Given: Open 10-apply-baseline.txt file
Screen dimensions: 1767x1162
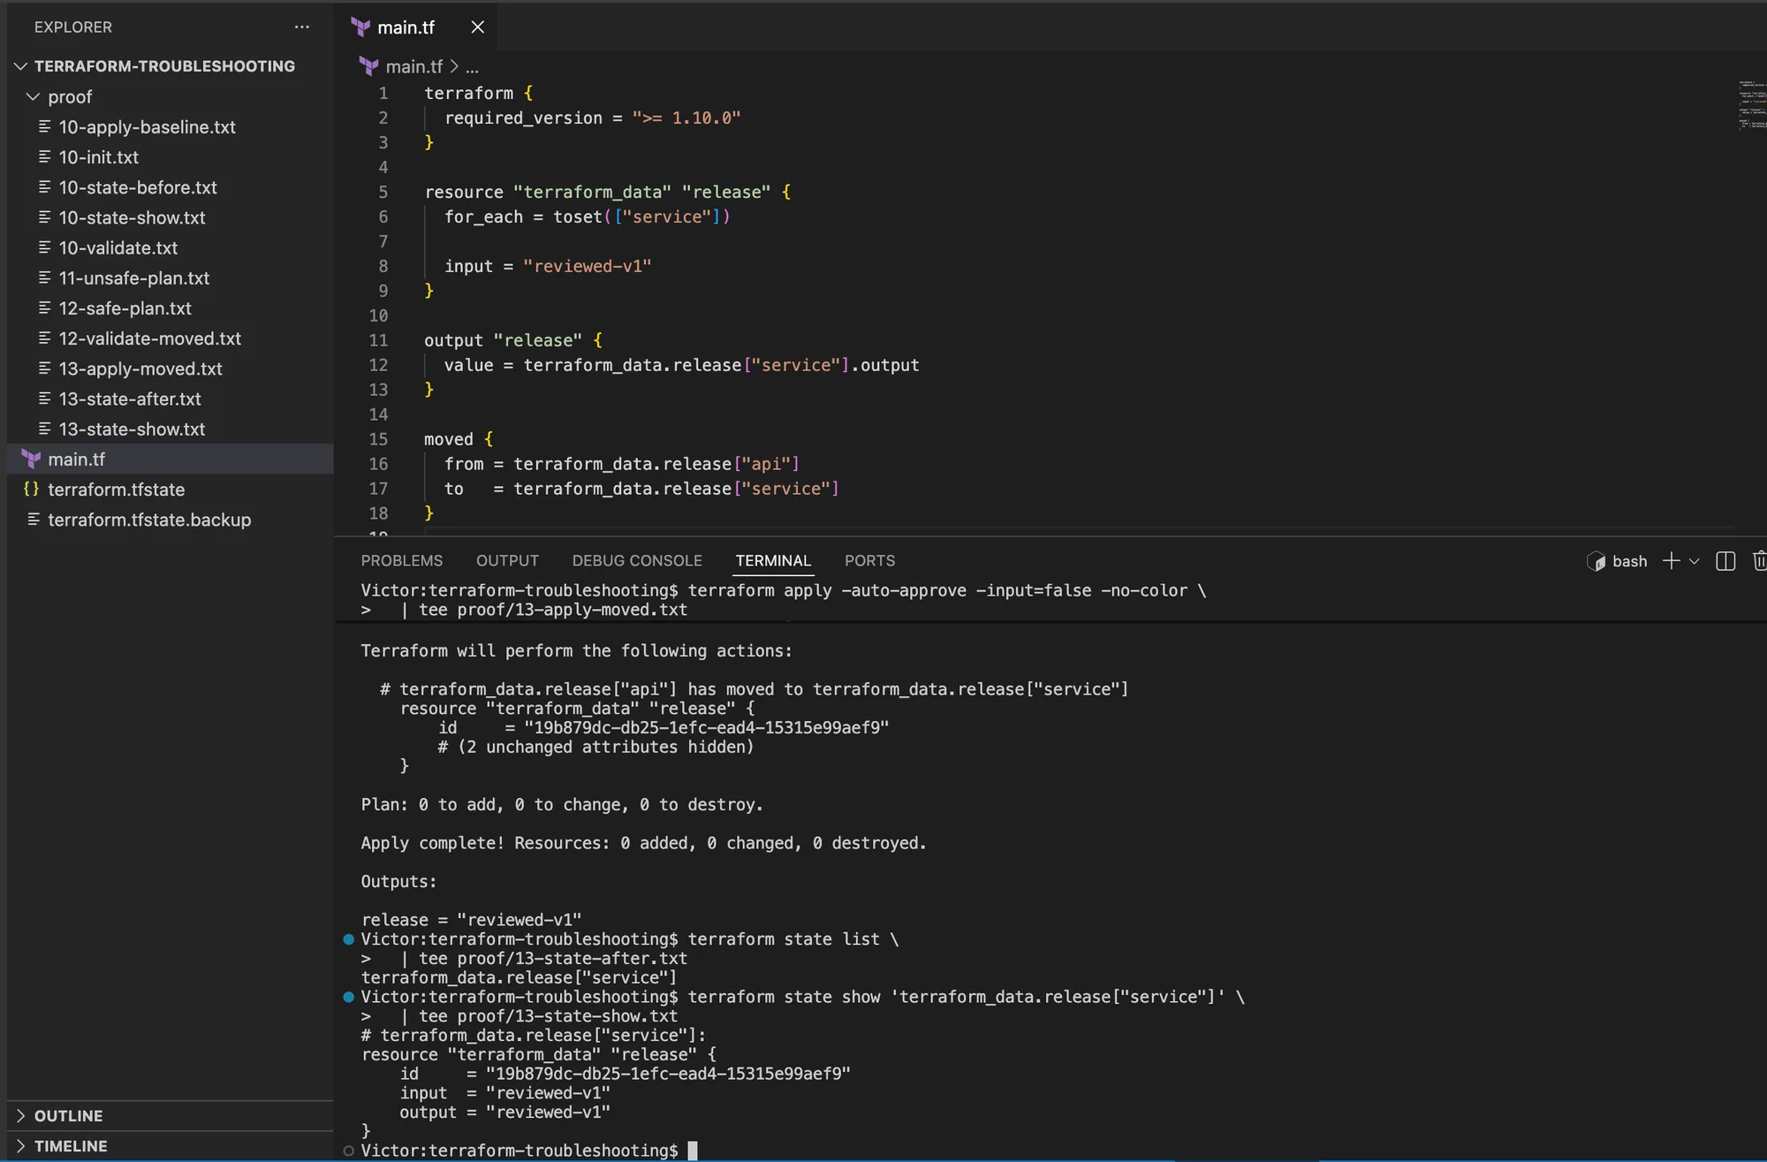Looking at the screenshot, I should (x=147, y=127).
